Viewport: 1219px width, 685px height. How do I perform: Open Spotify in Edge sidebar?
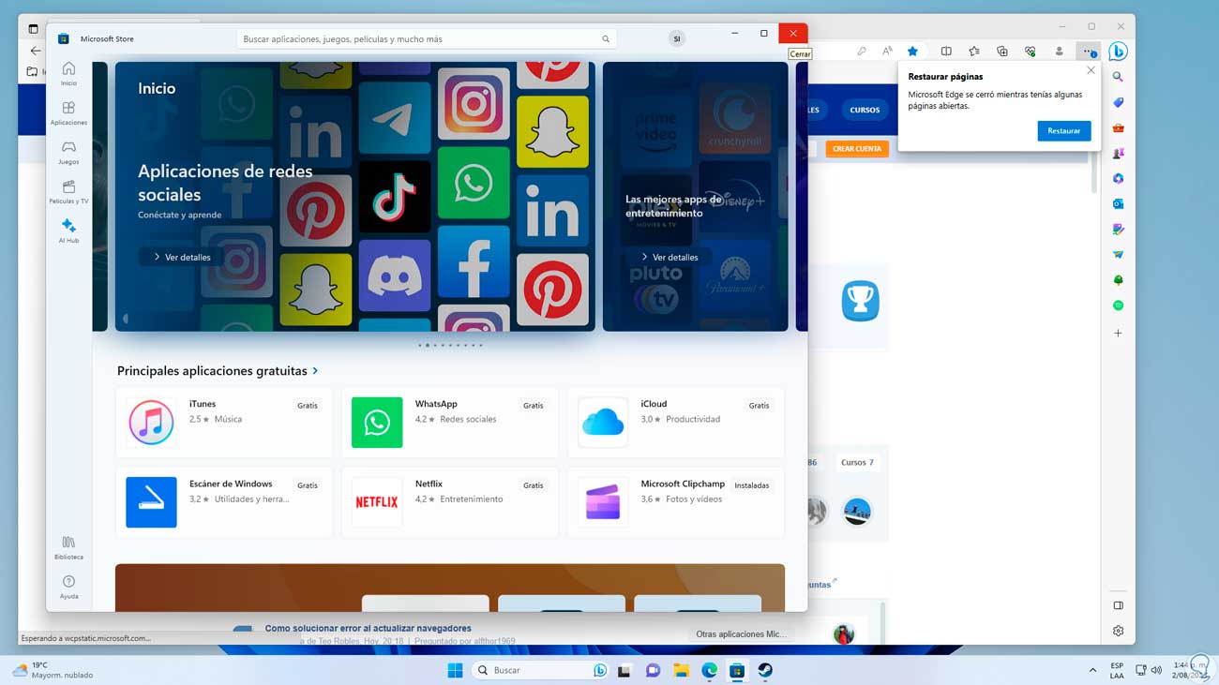[1118, 305]
